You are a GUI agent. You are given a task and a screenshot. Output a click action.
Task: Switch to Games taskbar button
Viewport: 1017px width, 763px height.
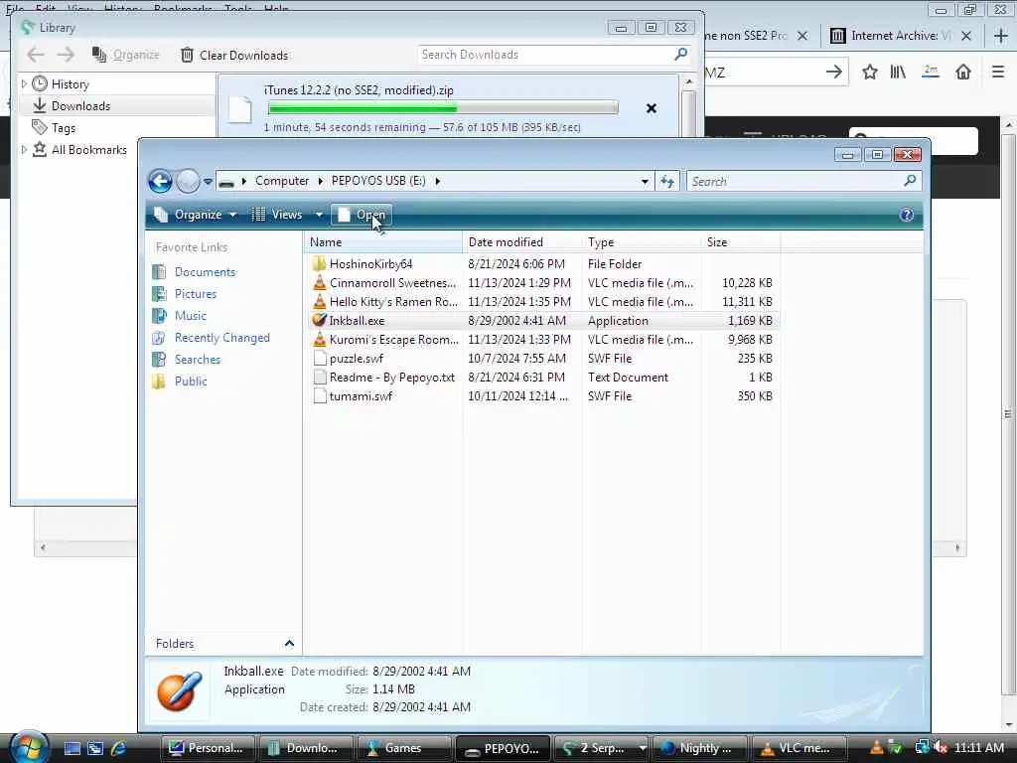[403, 748]
